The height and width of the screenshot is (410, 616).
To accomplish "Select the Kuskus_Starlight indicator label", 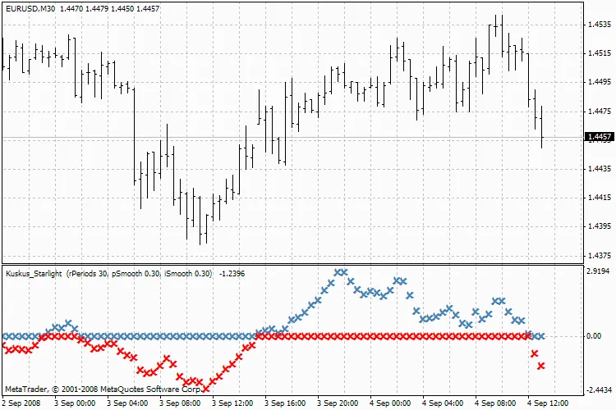I will 34,273.
